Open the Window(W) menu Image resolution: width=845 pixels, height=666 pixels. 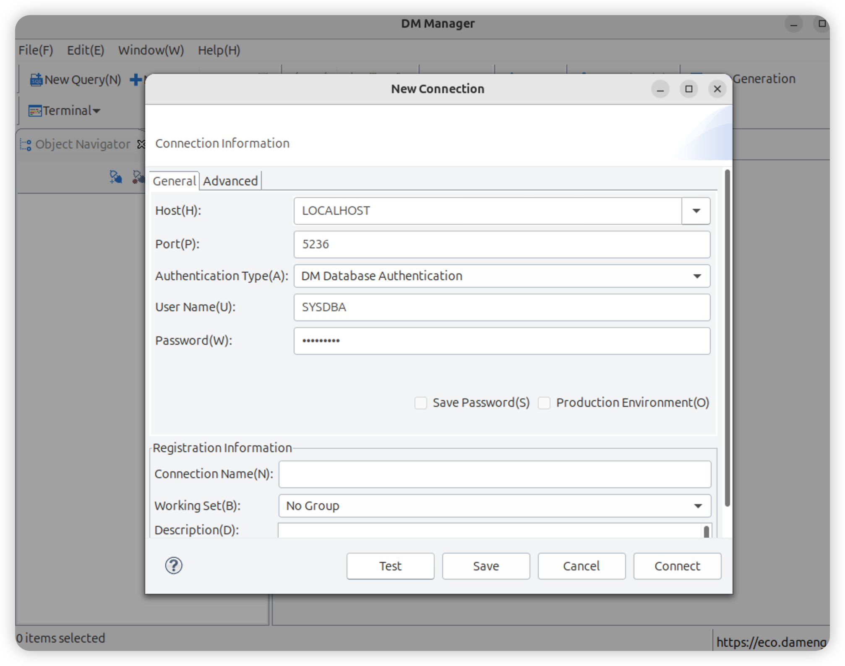[x=151, y=50]
